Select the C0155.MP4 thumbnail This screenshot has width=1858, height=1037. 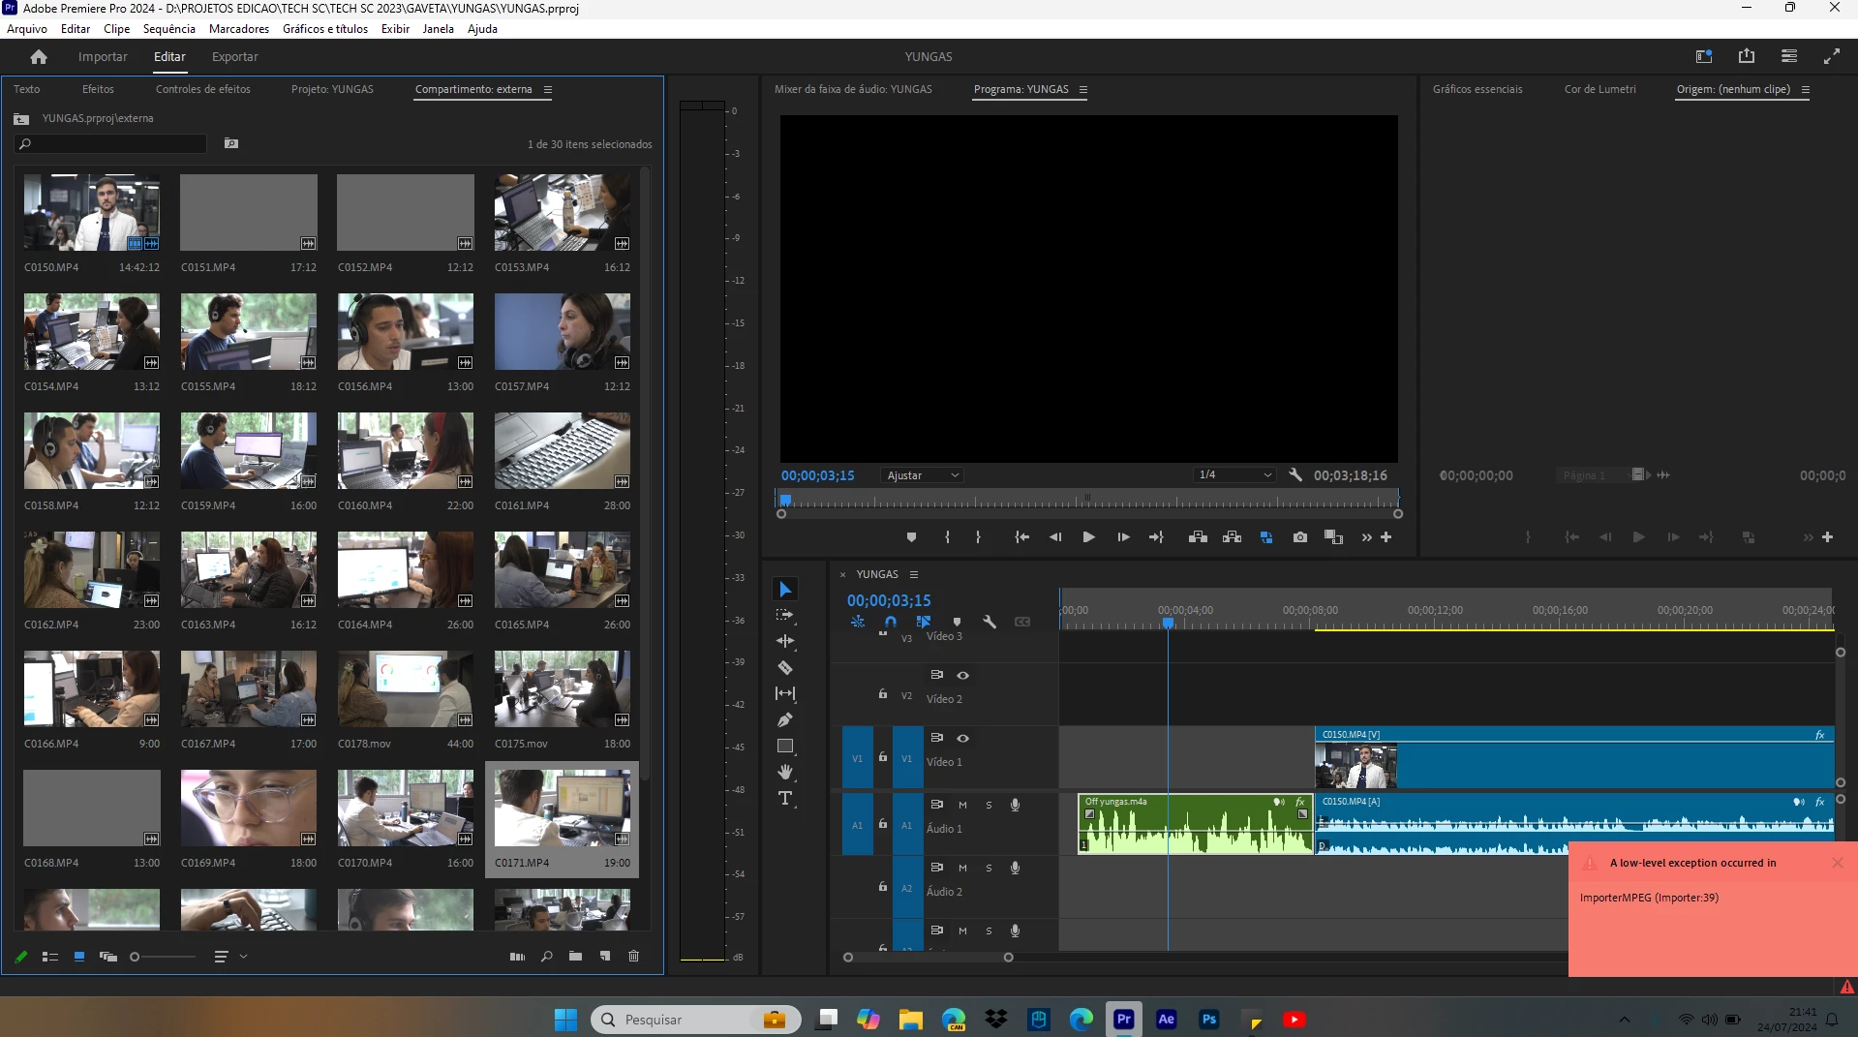(x=249, y=332)
